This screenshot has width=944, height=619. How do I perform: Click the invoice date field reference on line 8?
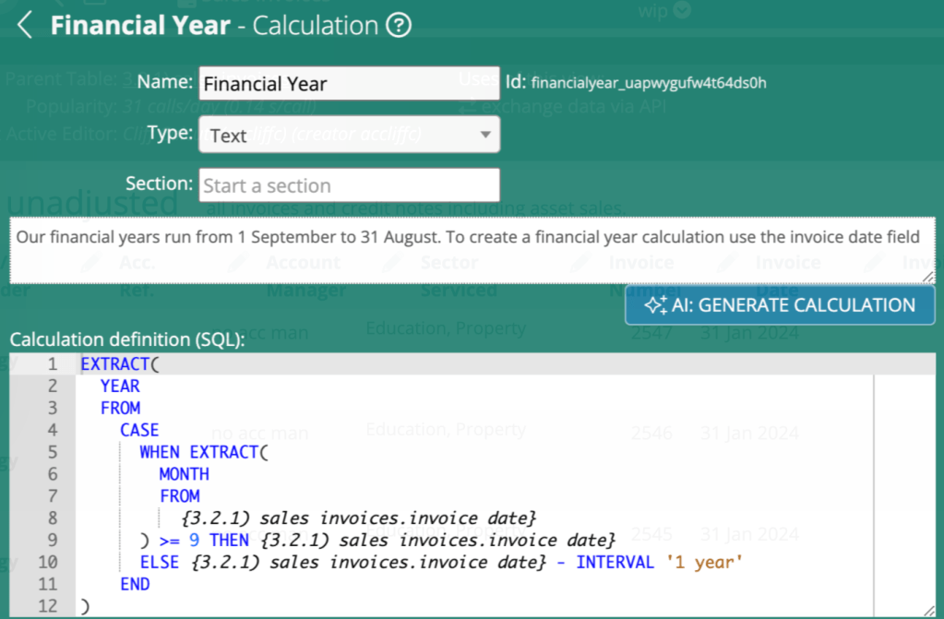click(x=358, y=518)
